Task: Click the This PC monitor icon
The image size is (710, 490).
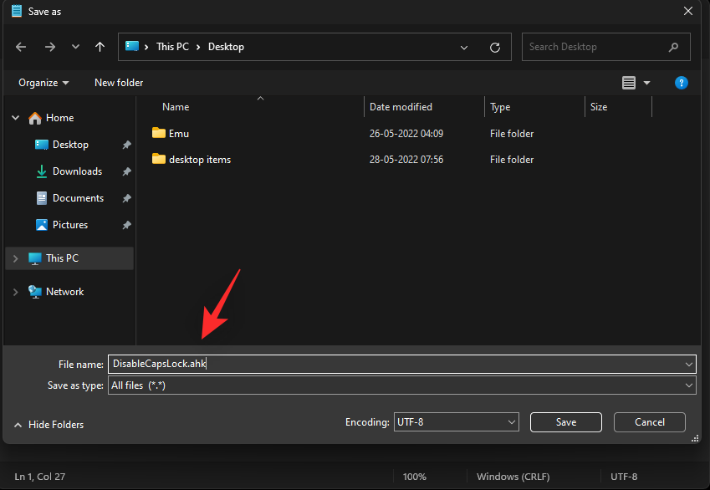Action: (35, 258)
